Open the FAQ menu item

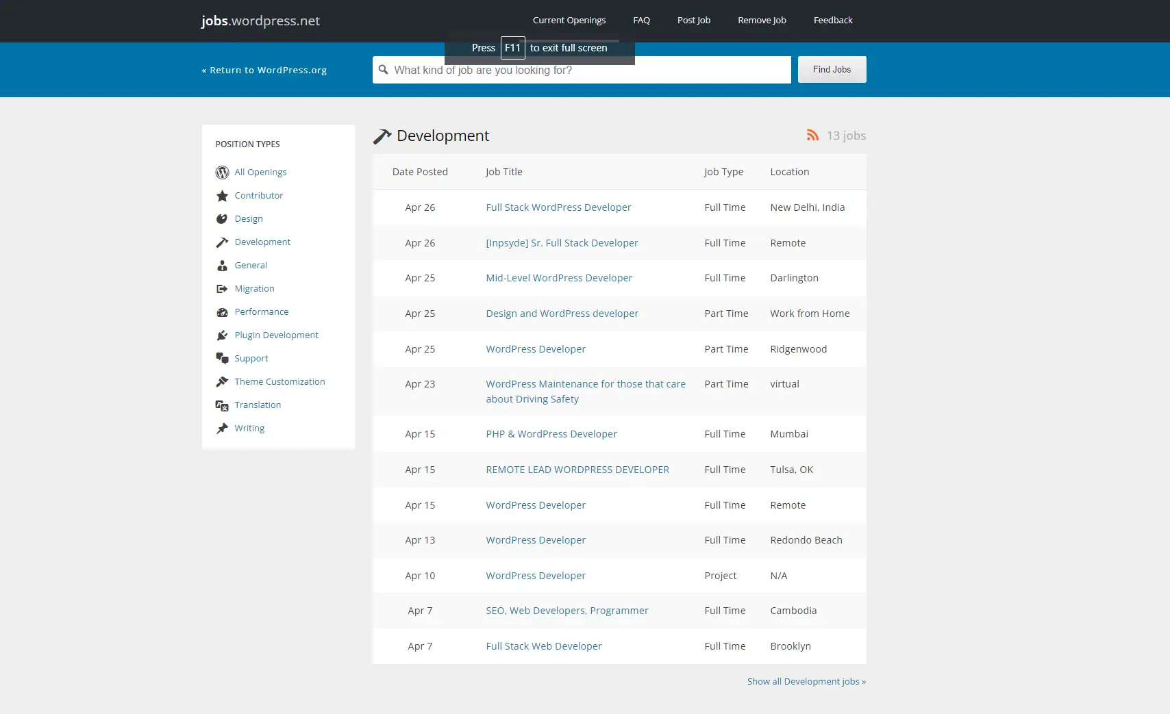tap(642, 21)
